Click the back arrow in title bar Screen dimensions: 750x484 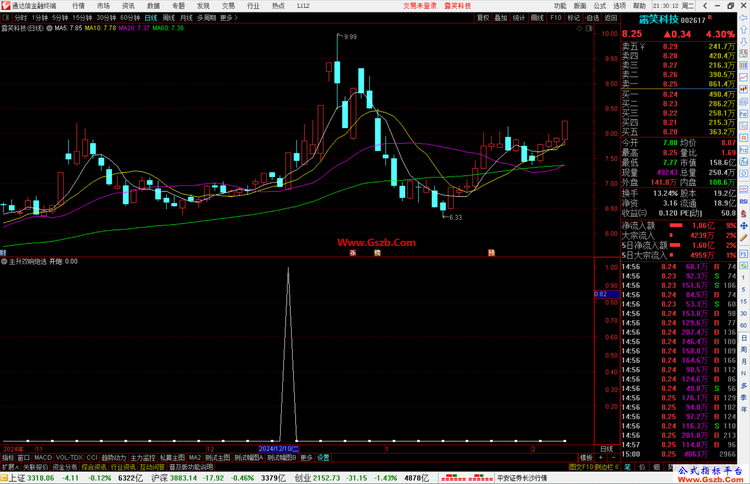705,6
